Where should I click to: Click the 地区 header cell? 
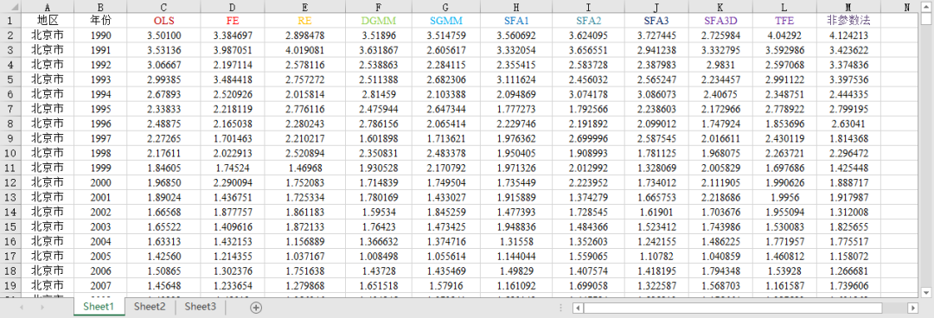pos(48,20)
